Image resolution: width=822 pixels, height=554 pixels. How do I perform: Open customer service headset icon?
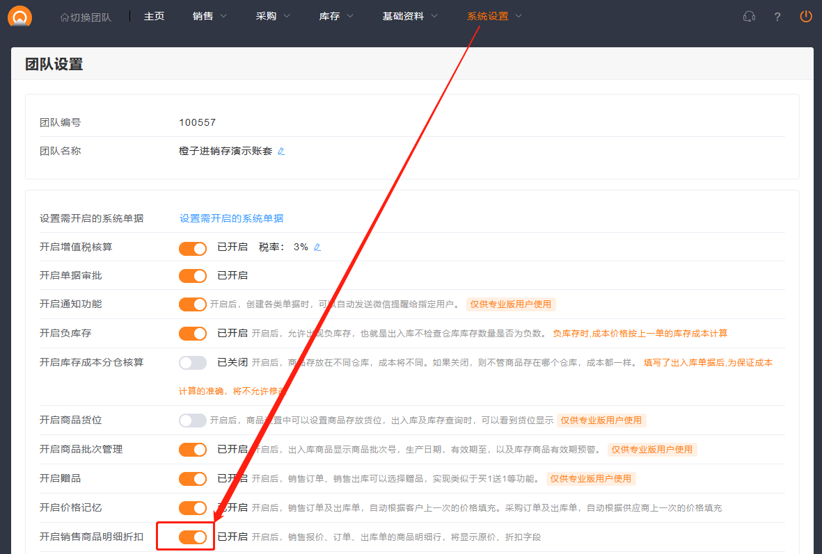click(749, 17)
